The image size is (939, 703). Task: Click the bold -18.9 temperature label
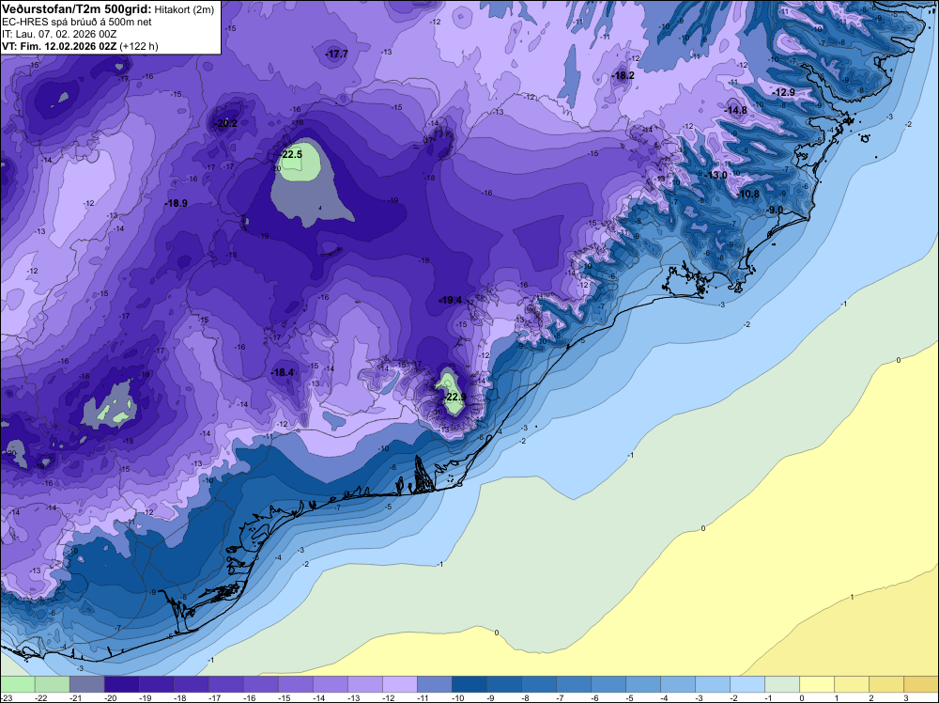[x=177, y=203]
